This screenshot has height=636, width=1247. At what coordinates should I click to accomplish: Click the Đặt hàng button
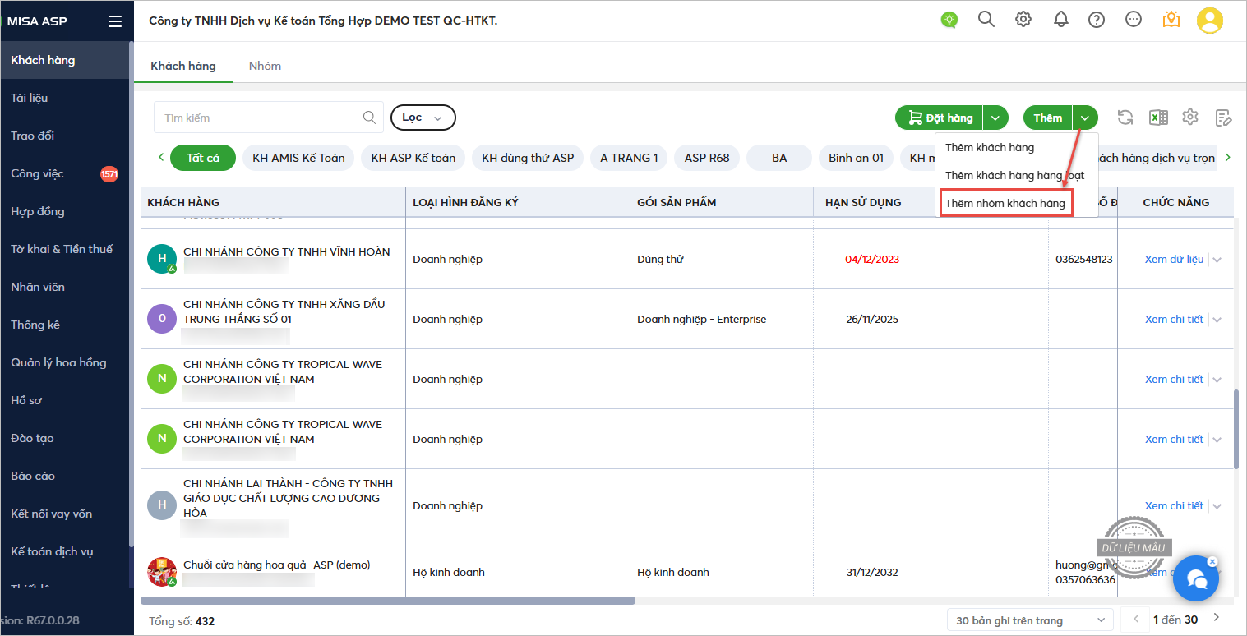pos(940,118)
